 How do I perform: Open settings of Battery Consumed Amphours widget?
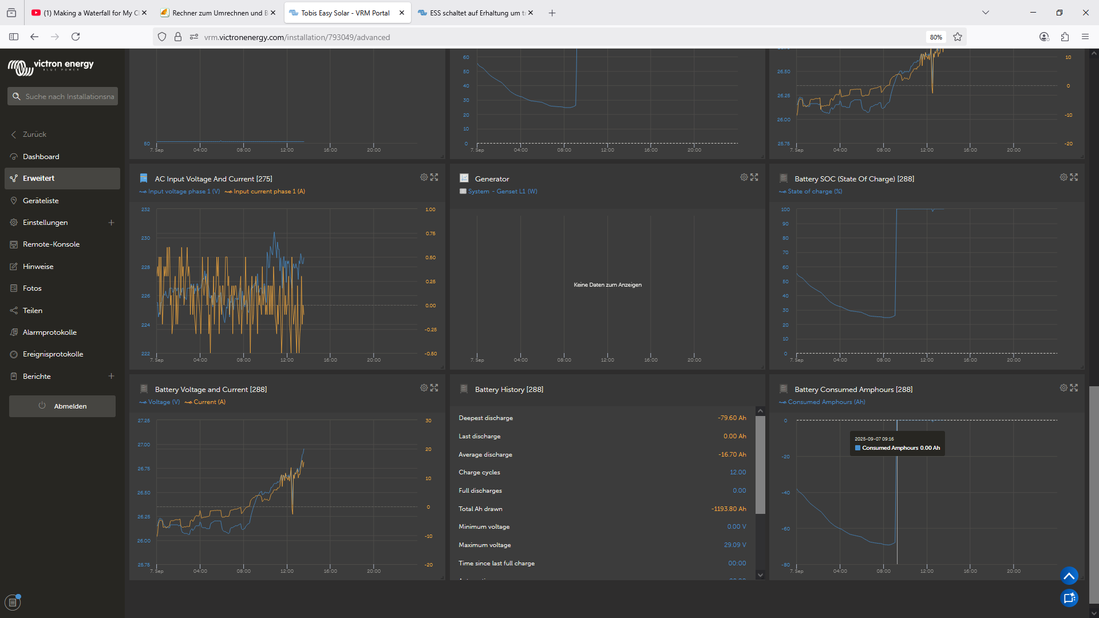pyautogui.click(x=1063, y=388)
